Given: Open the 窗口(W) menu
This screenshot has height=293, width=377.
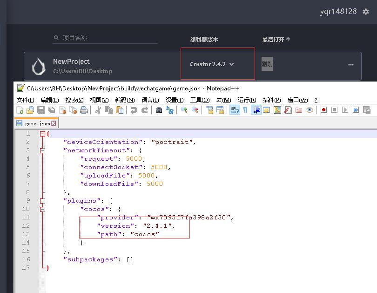Looking at the screenshot, I should click(x=298, y=100).
